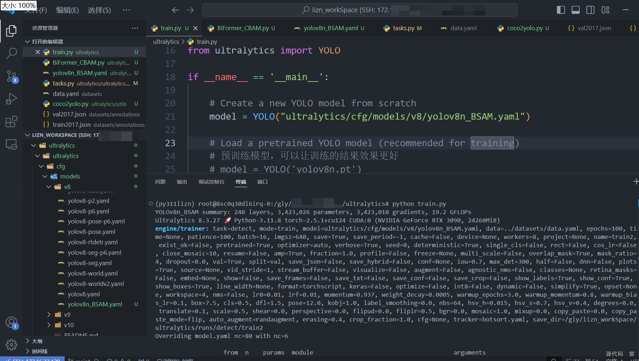Open the Remote Explorer view
The width and height of the screenshot is (639, 361).
point(11,144)
